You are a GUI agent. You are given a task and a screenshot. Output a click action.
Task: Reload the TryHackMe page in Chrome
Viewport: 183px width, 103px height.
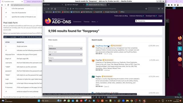point(8,5)
